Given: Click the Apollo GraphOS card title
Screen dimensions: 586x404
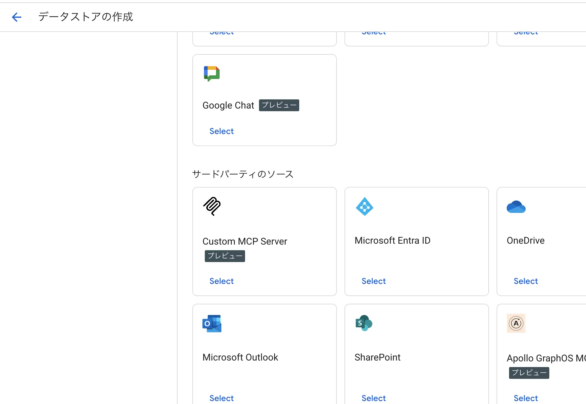Looking at the screenshot, I should pyautogui.click(x=546, y=358).
